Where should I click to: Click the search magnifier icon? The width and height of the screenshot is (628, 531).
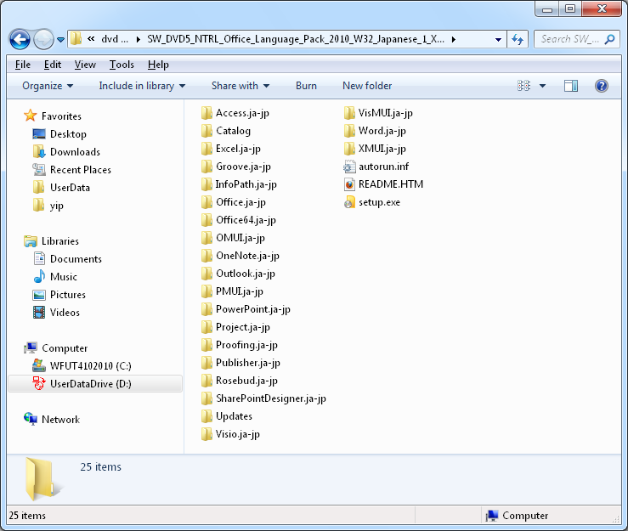(610, 39)
